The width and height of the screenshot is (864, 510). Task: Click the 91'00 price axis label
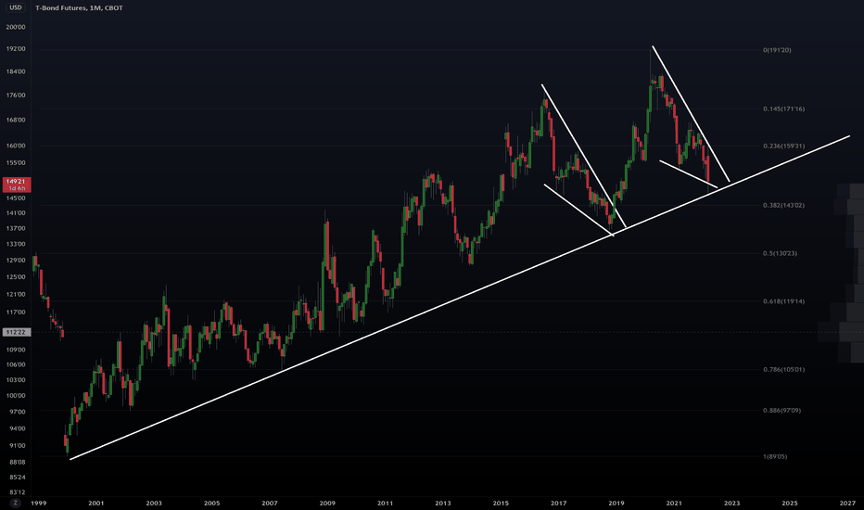coord(17,446)
